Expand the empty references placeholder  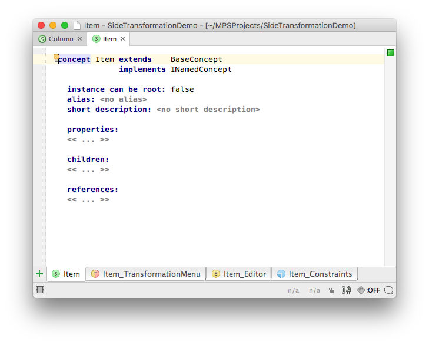(x=88, y=200)
